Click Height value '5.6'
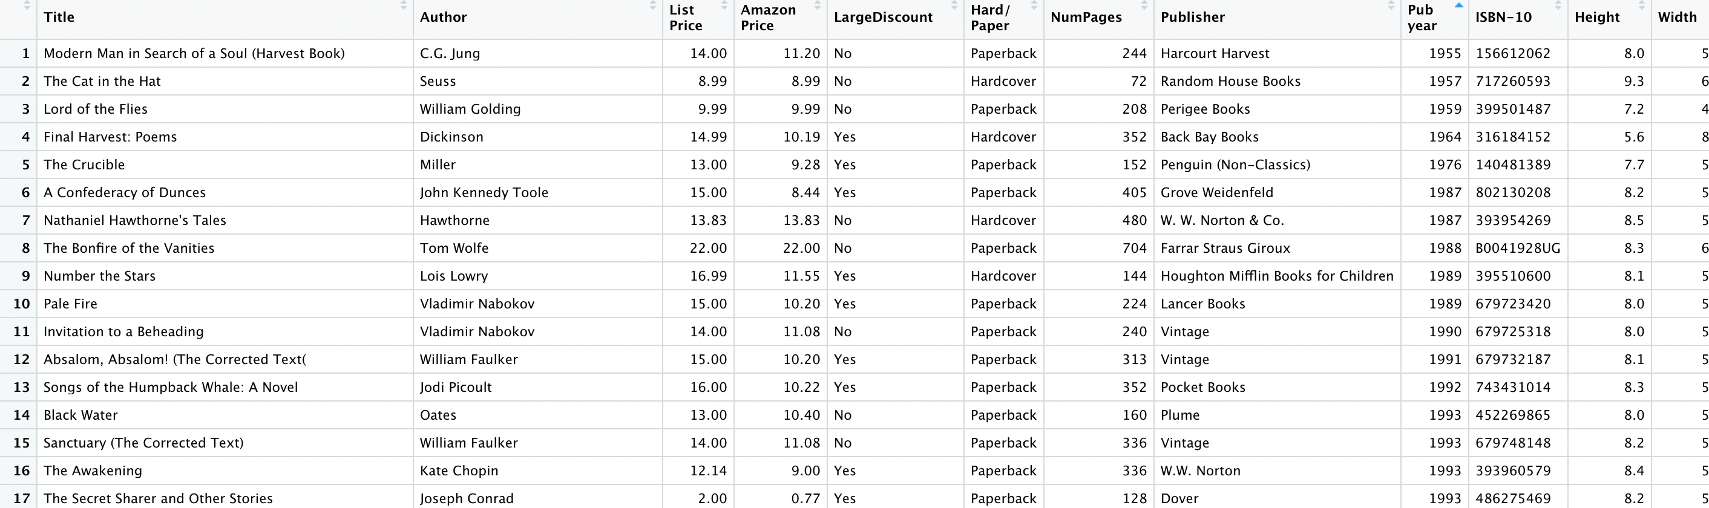Viewport: 1709px width, 508px height. tap(1634, 137)
